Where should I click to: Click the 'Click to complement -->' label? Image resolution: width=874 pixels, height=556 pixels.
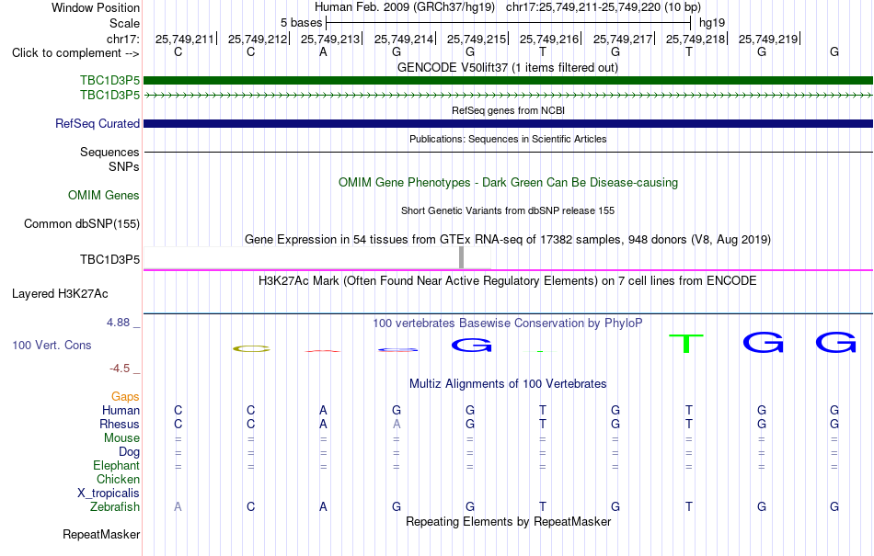tap(75, 53)
